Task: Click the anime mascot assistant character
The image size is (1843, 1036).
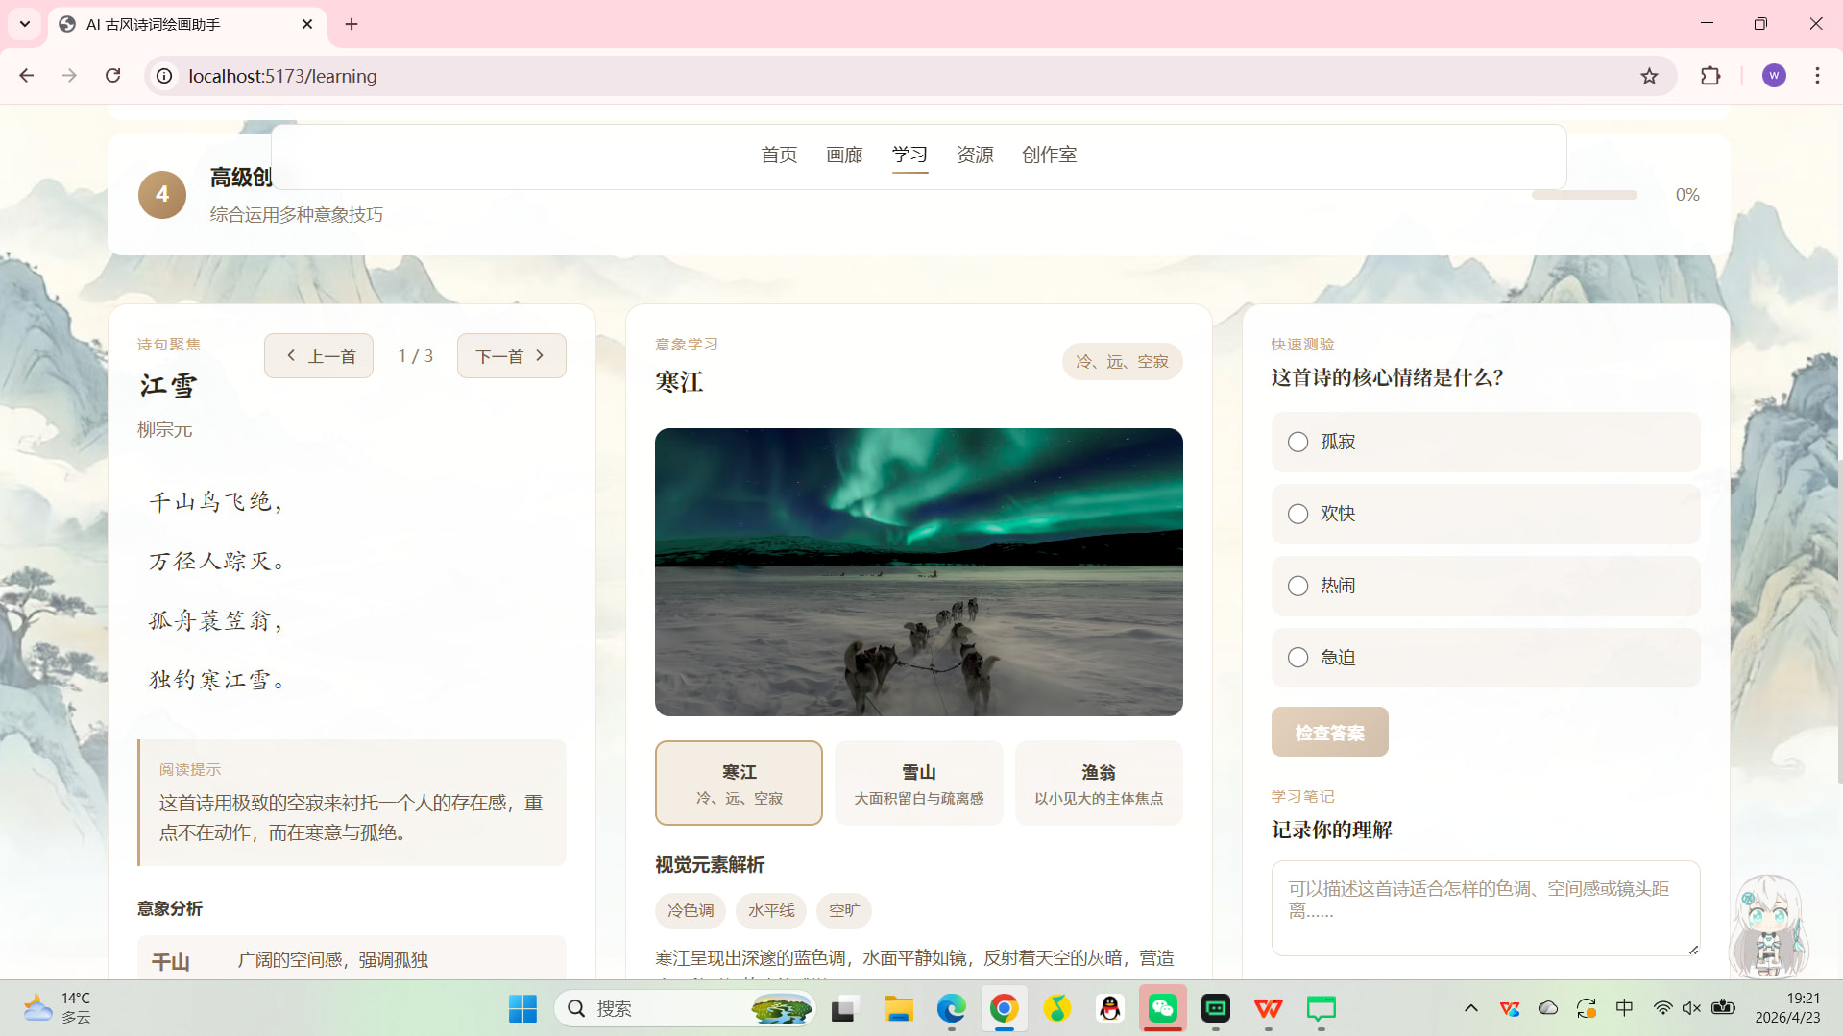Action: pyautogui.click(x=1768, y=927)
